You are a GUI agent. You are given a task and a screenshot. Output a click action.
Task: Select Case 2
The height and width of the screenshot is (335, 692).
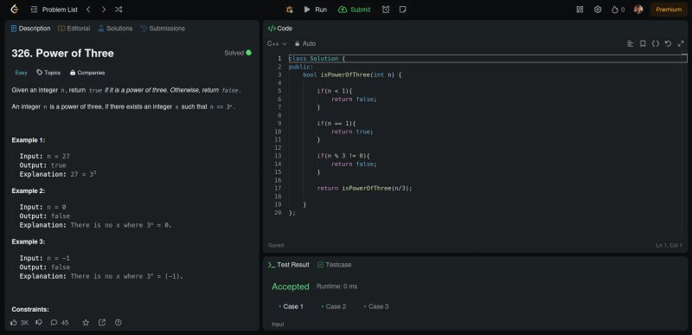click(334, 306)
